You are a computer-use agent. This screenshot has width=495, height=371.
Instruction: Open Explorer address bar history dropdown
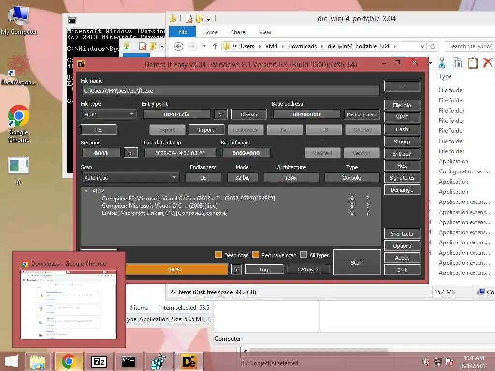tap(422, 47)
